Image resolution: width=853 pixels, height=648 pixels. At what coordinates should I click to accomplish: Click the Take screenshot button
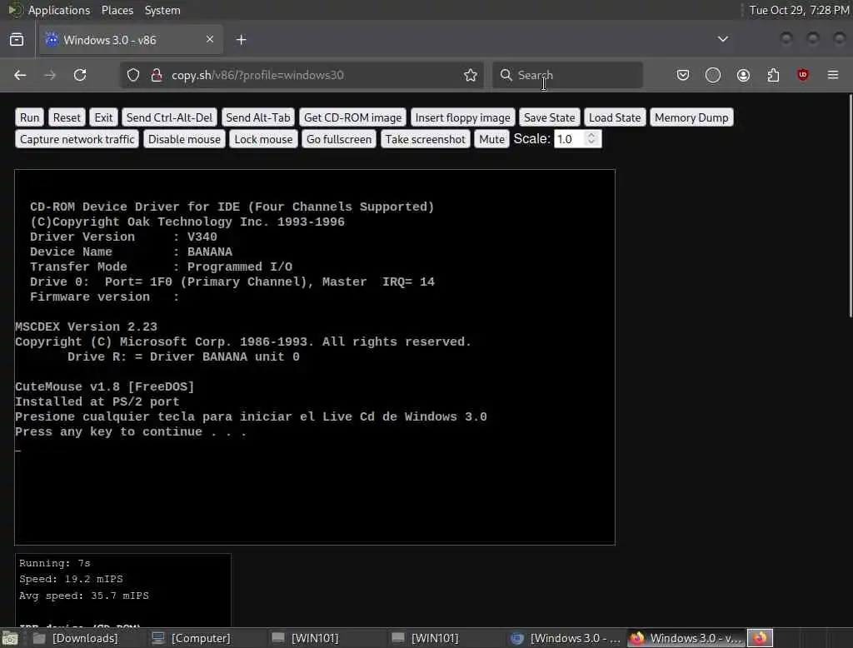click(426, 139)
